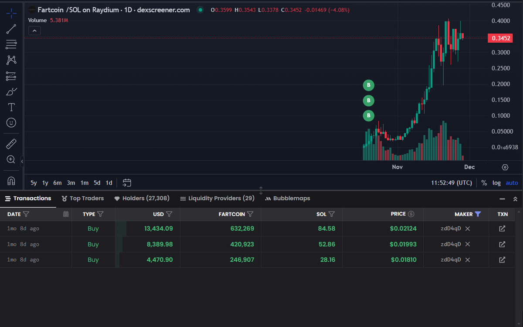Remove maker filter on 13,434.09 row
Screen dimensions: 523x327
coord(468,229)
